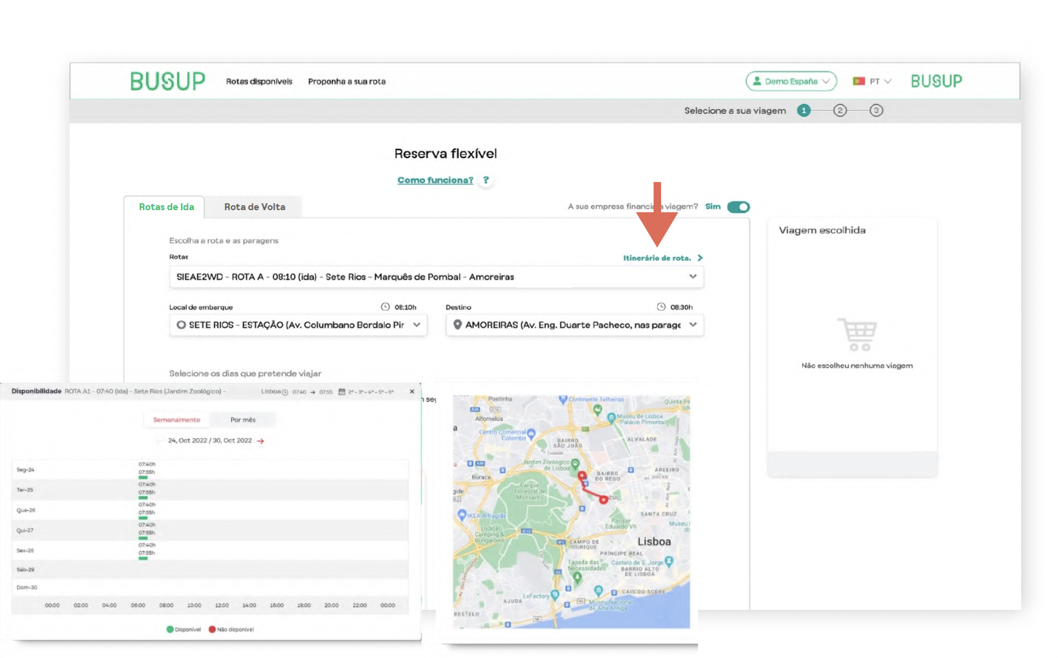
Task: Select the Semanalmente view tab
Action: pos(177,420)
